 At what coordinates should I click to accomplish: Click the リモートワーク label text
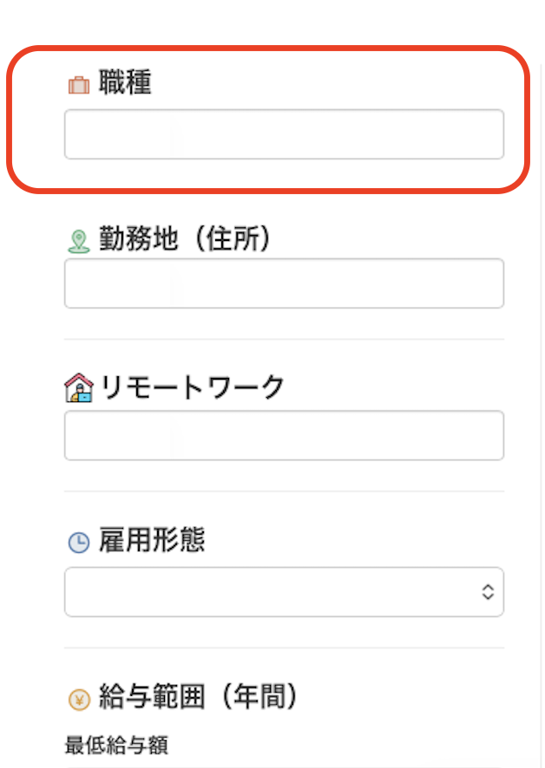point(192,387)
